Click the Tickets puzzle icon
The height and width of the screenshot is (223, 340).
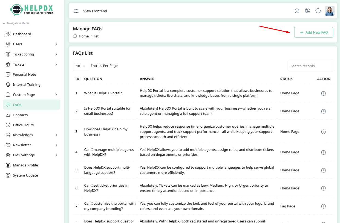click(x=8, y=64)
